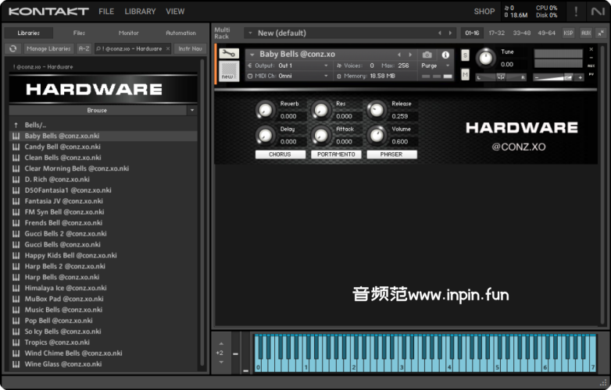The image size is (611, 390).
Task: Toggle the CHORUS effect on
Action: point(280,154)
